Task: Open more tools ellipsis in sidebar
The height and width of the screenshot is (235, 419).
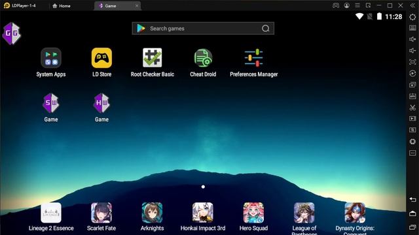Action: click(x=412, y=153)
